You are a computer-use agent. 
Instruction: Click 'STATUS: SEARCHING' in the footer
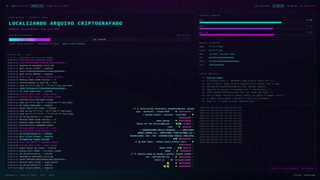[x=304, y=175]
